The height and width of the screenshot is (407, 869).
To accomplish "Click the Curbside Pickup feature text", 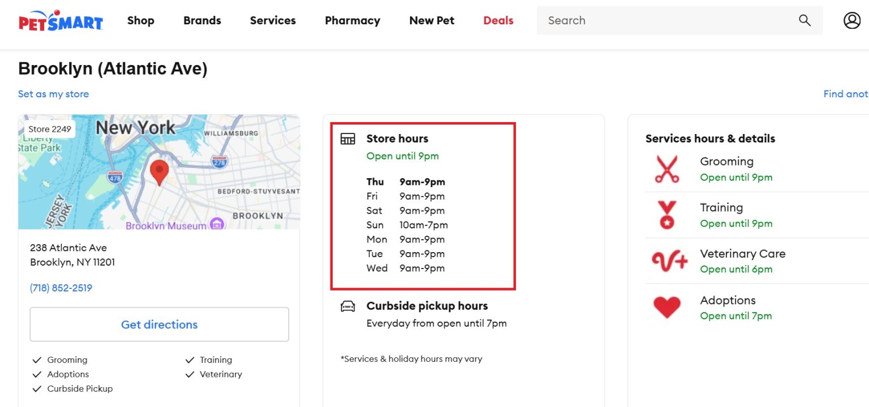I will click(80, 389).
